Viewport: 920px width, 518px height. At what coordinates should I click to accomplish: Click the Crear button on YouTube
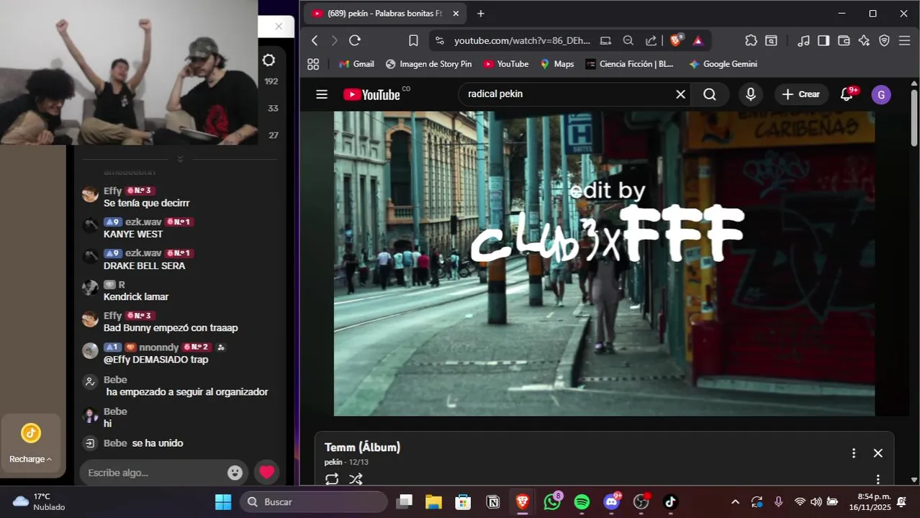801,94
